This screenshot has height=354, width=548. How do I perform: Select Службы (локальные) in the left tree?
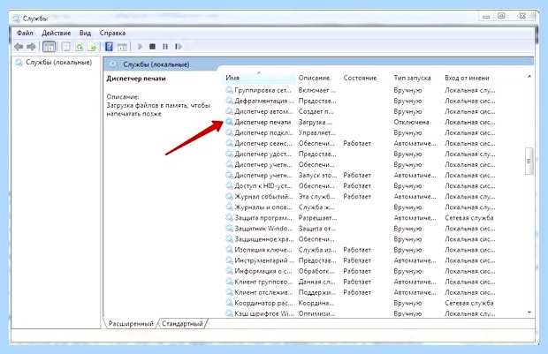[x=58, y=63]
